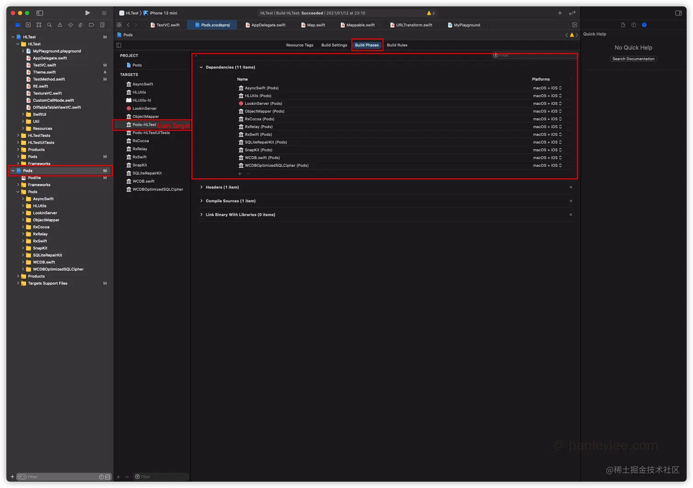
Task: Expand the HLTestTests group
Action: tap(18, 136)
